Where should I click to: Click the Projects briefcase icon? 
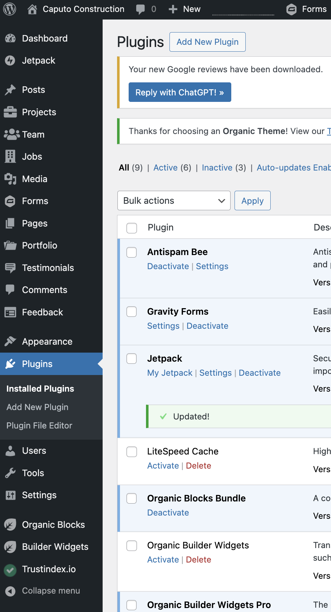click(x=10, y=112)
